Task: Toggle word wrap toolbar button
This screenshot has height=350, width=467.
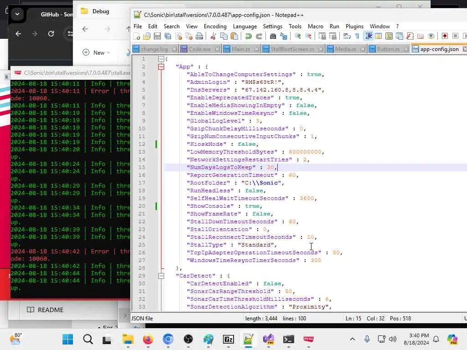Action: click(x=347, y=36)
